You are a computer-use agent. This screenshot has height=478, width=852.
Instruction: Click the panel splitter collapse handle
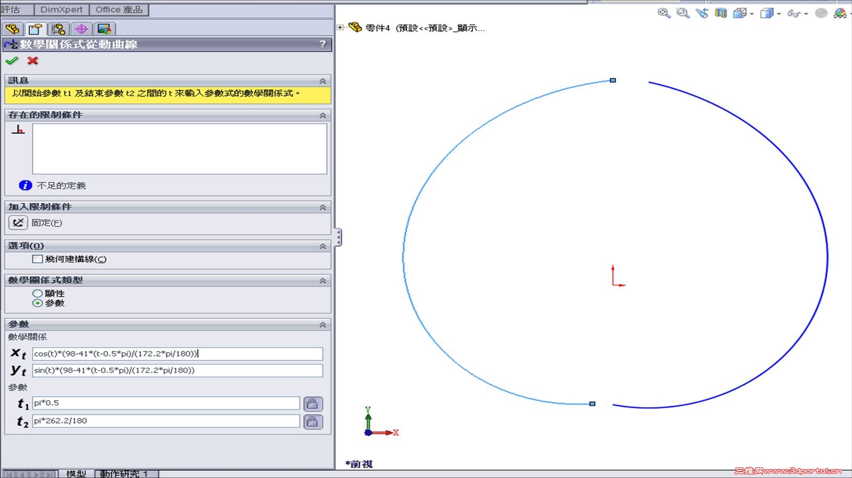[339, 237]
